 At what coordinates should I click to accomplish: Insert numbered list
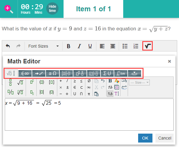tap(136, 46)
